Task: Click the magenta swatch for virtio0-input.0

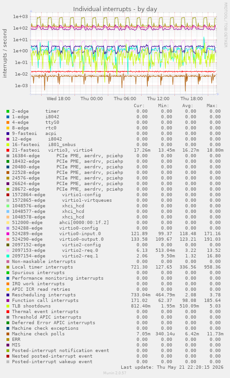Action: [x=8, y=234]
